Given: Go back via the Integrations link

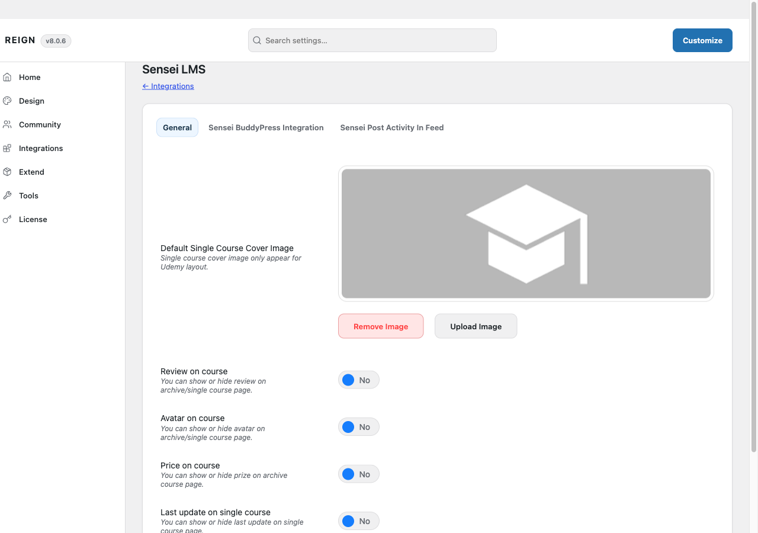Looking at the screenshot, I should (168, 86).
